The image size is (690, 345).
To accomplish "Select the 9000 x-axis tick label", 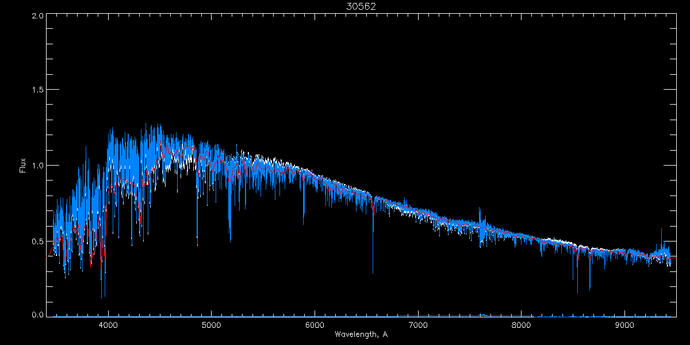I will (624, 325).
